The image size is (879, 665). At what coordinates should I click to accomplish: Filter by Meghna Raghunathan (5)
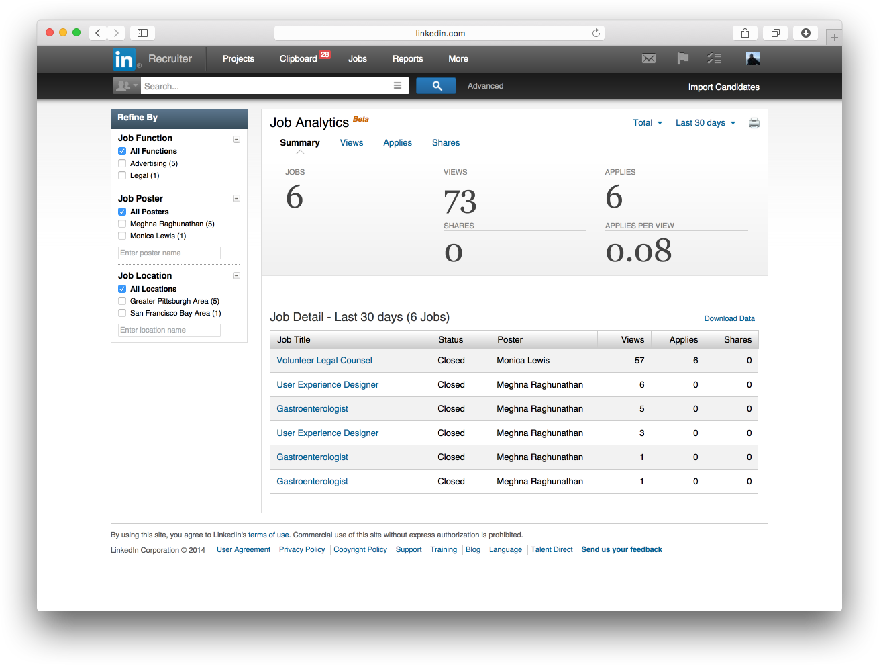pyautogui.click(x=122, y=224)
